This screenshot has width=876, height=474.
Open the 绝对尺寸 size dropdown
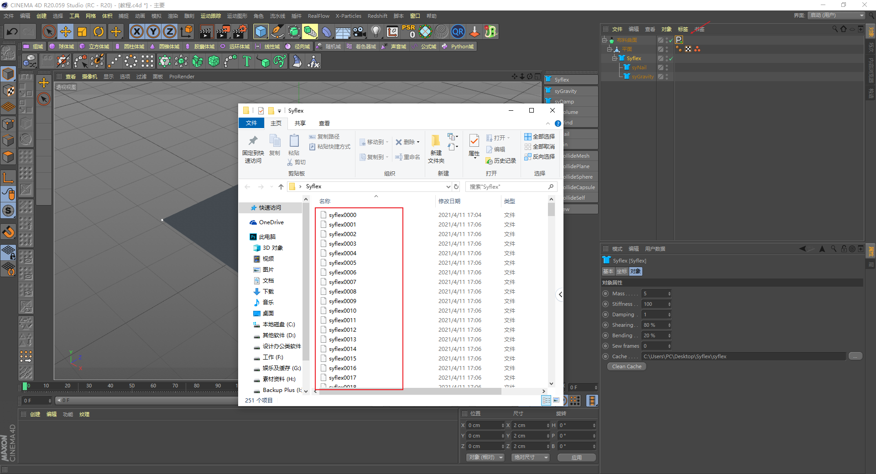(x=531, y=457)
